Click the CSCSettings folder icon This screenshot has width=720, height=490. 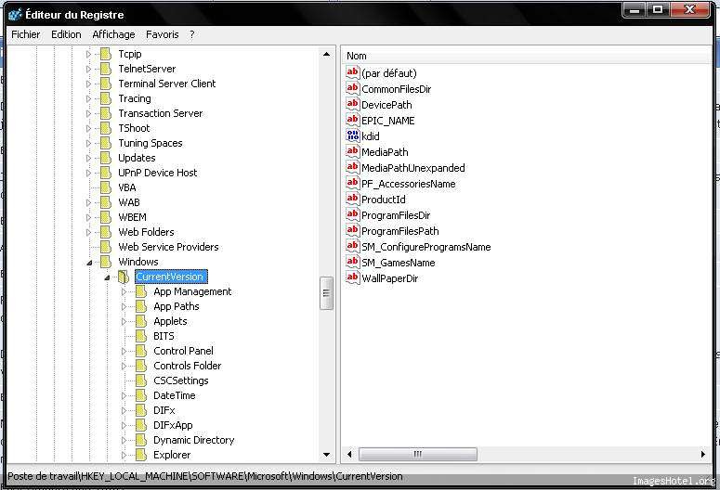click(x=141, y=380)
